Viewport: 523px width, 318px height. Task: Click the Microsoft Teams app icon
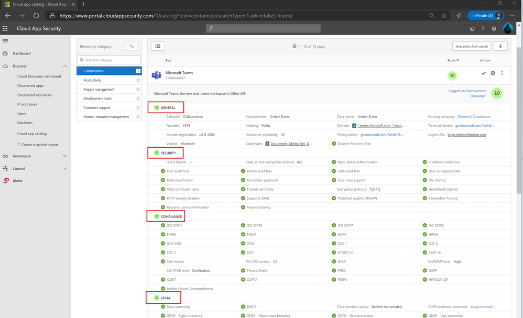click(x=157, y=75)
